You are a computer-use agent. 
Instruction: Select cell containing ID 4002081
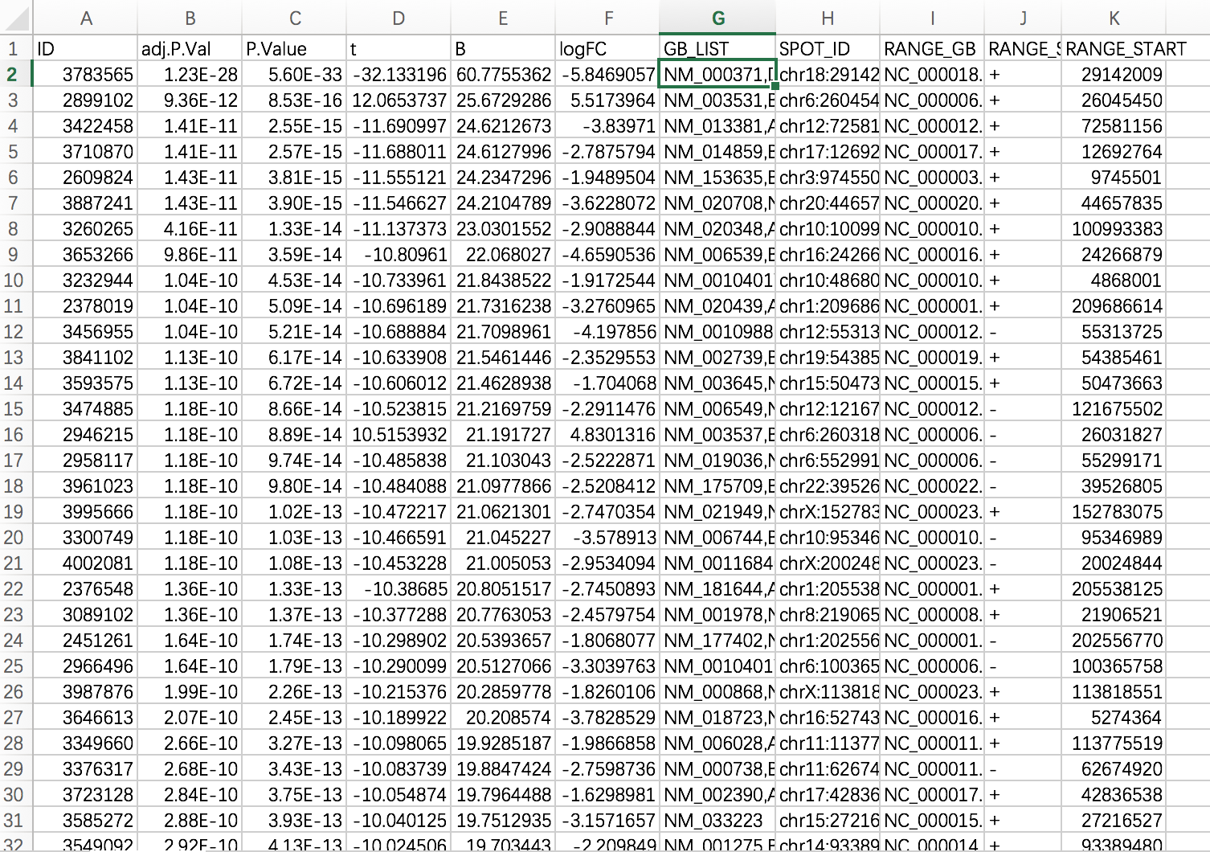(x=85, y=563)
